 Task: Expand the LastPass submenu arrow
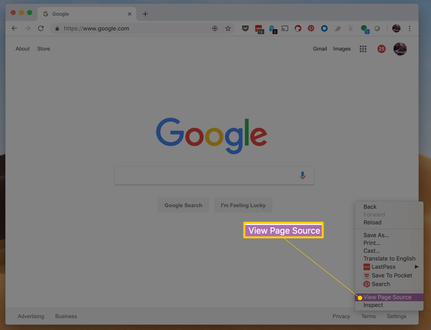417,267
